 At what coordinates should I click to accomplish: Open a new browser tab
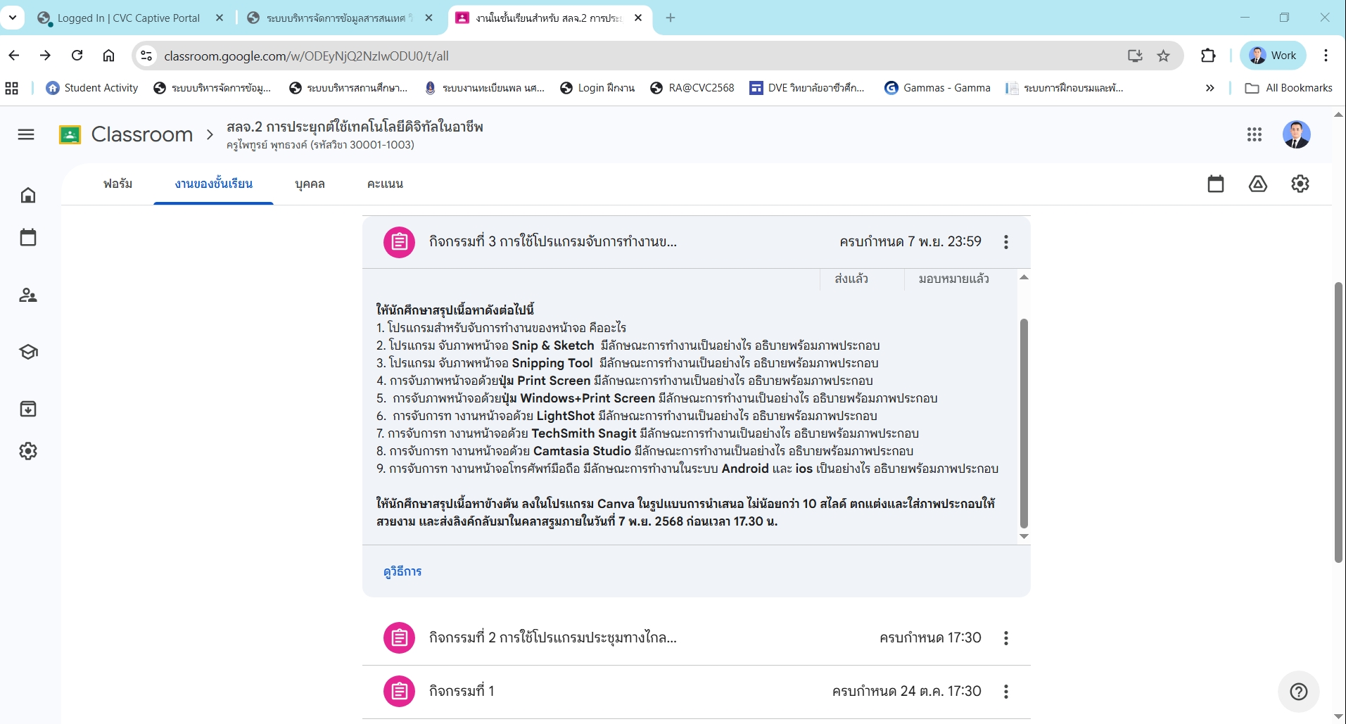670,18
